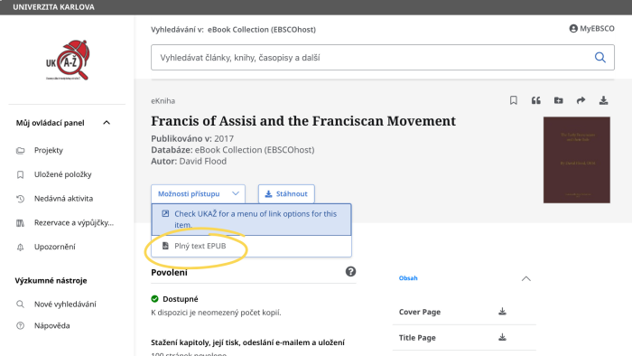Click the bookmark save icon
The image size is (632, 356).
point(513,100)
